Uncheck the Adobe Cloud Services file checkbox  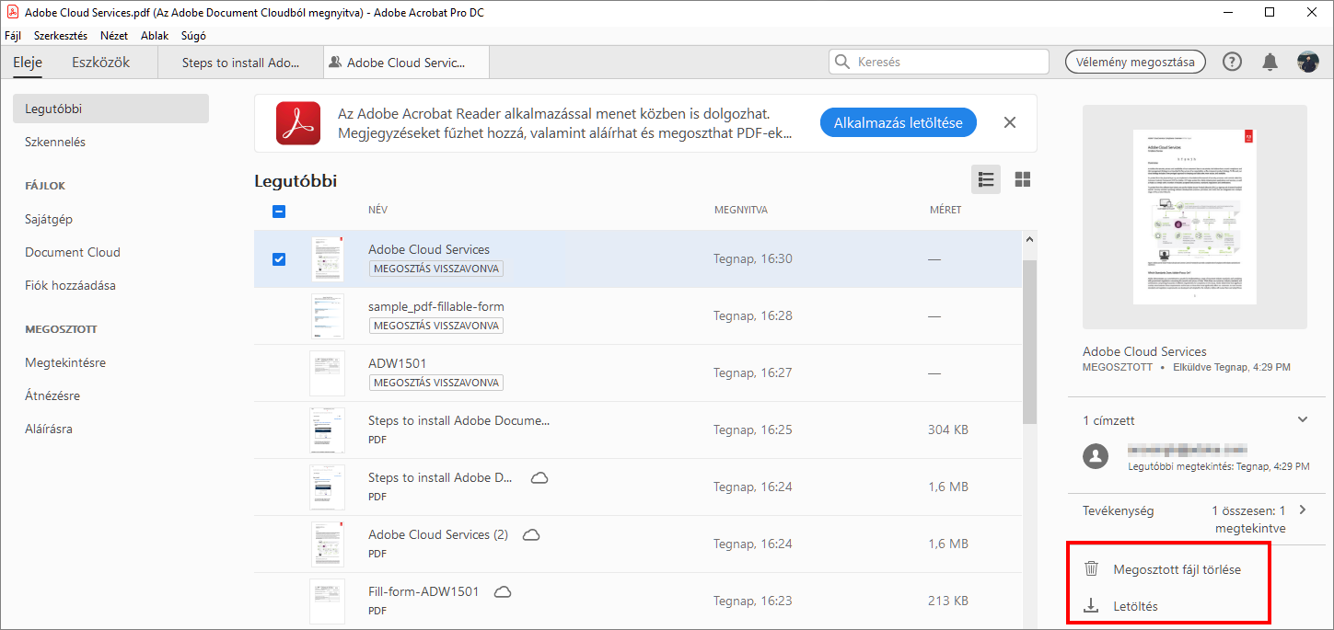[279, 259]
